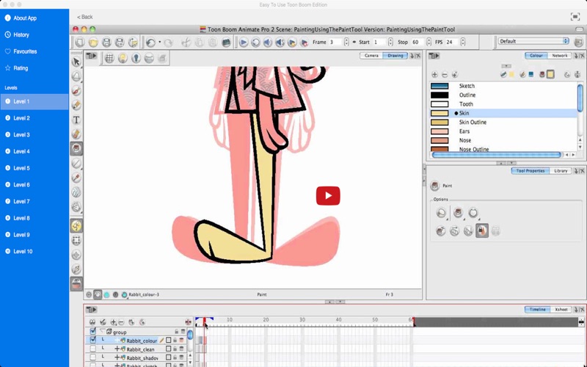The width and height of the screenshot is (587, 367).
Task: Switch to the Xsheet tab
Action: coord(561,309)
